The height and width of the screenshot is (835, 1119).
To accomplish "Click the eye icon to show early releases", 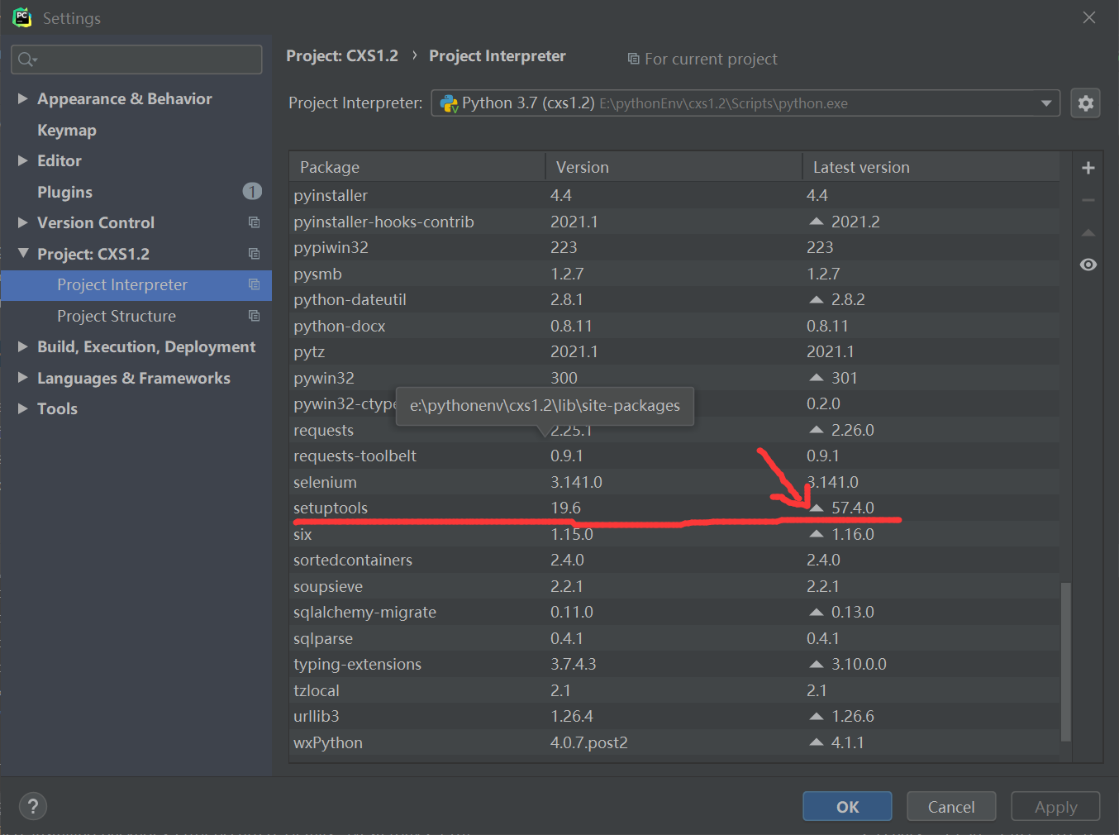I will [1088, 264].
